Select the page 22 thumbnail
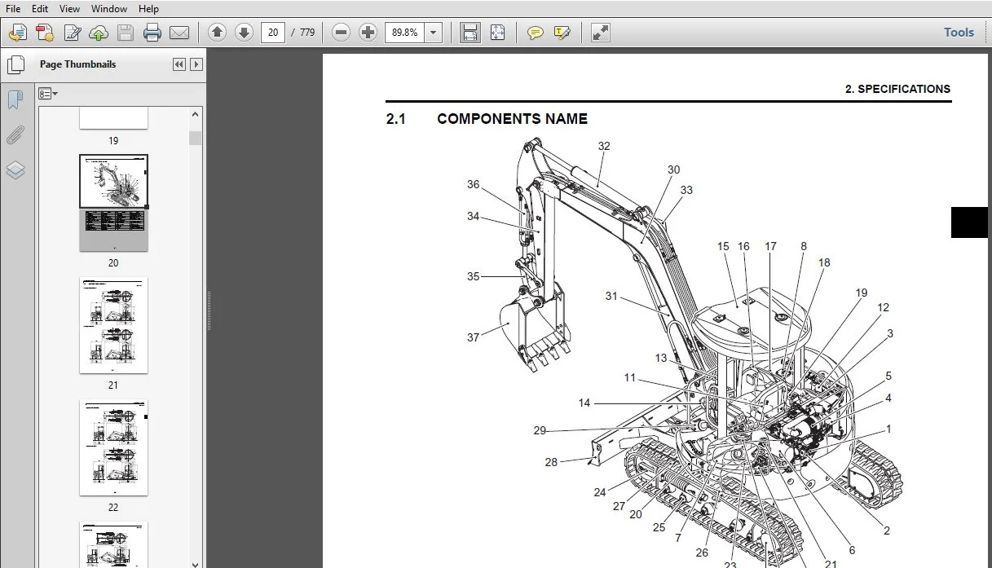The height and width of the screenshot is (568, 992). pos(113,447)
